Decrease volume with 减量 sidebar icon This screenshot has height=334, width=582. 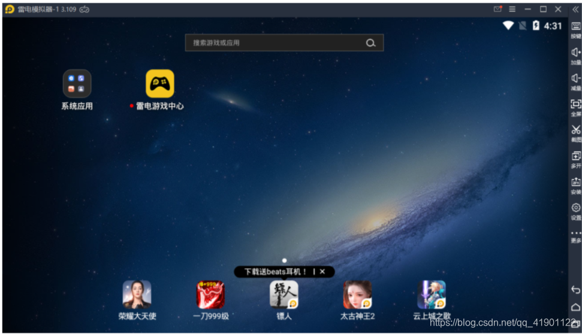pyautogui.click(x=575, y=82)
